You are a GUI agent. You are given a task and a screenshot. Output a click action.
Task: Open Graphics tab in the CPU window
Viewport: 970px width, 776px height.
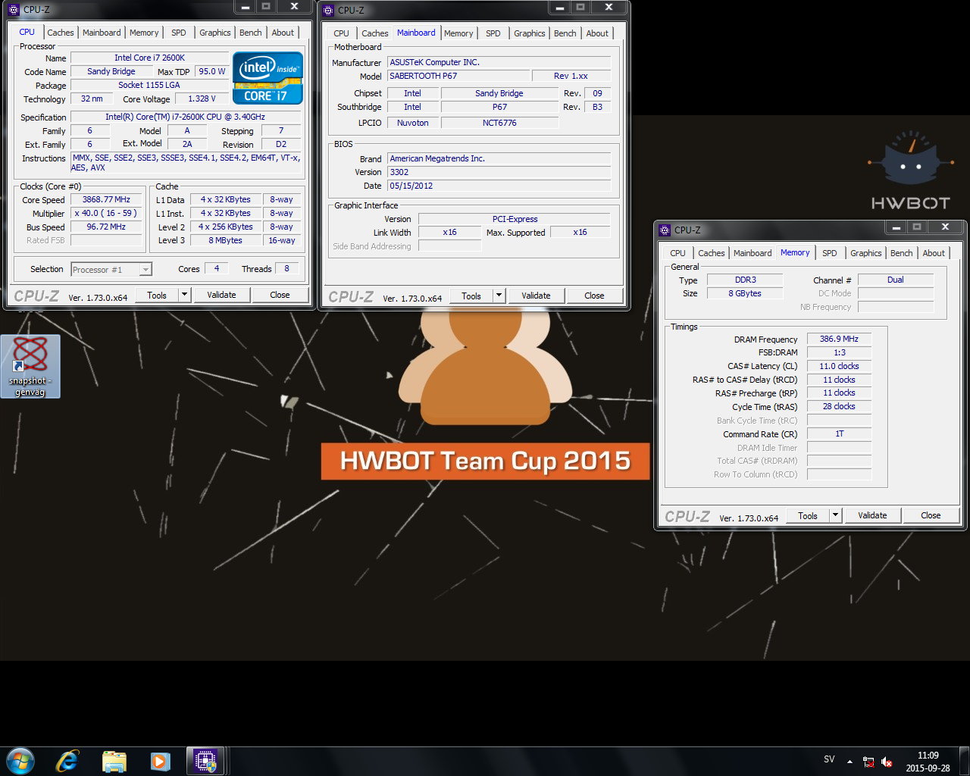(x=215, y=33)
